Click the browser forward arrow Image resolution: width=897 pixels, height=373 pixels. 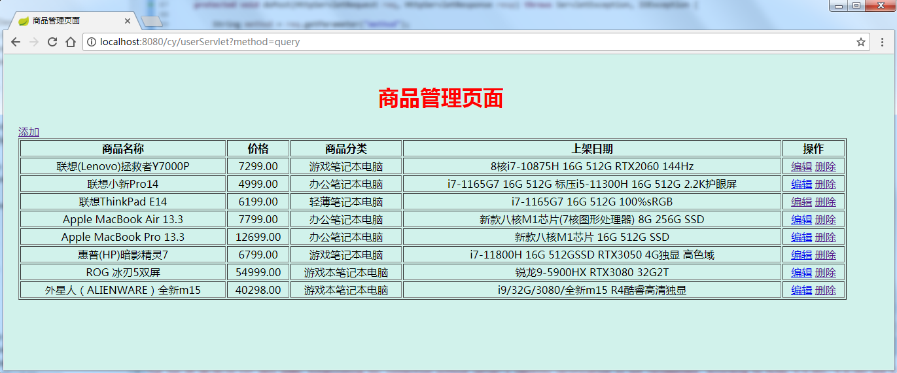click(x=34, y=42)
